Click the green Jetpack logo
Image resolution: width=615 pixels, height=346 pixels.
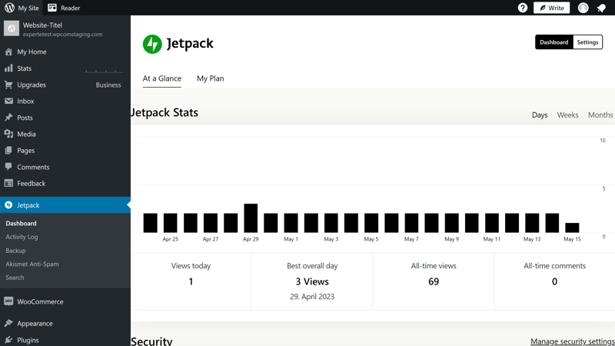click(x=152, y=44)
